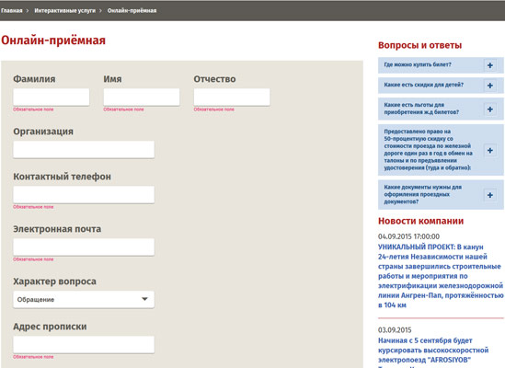Click into the Электронная почта field
Screen dimensions: 505x368
[84, 247]
